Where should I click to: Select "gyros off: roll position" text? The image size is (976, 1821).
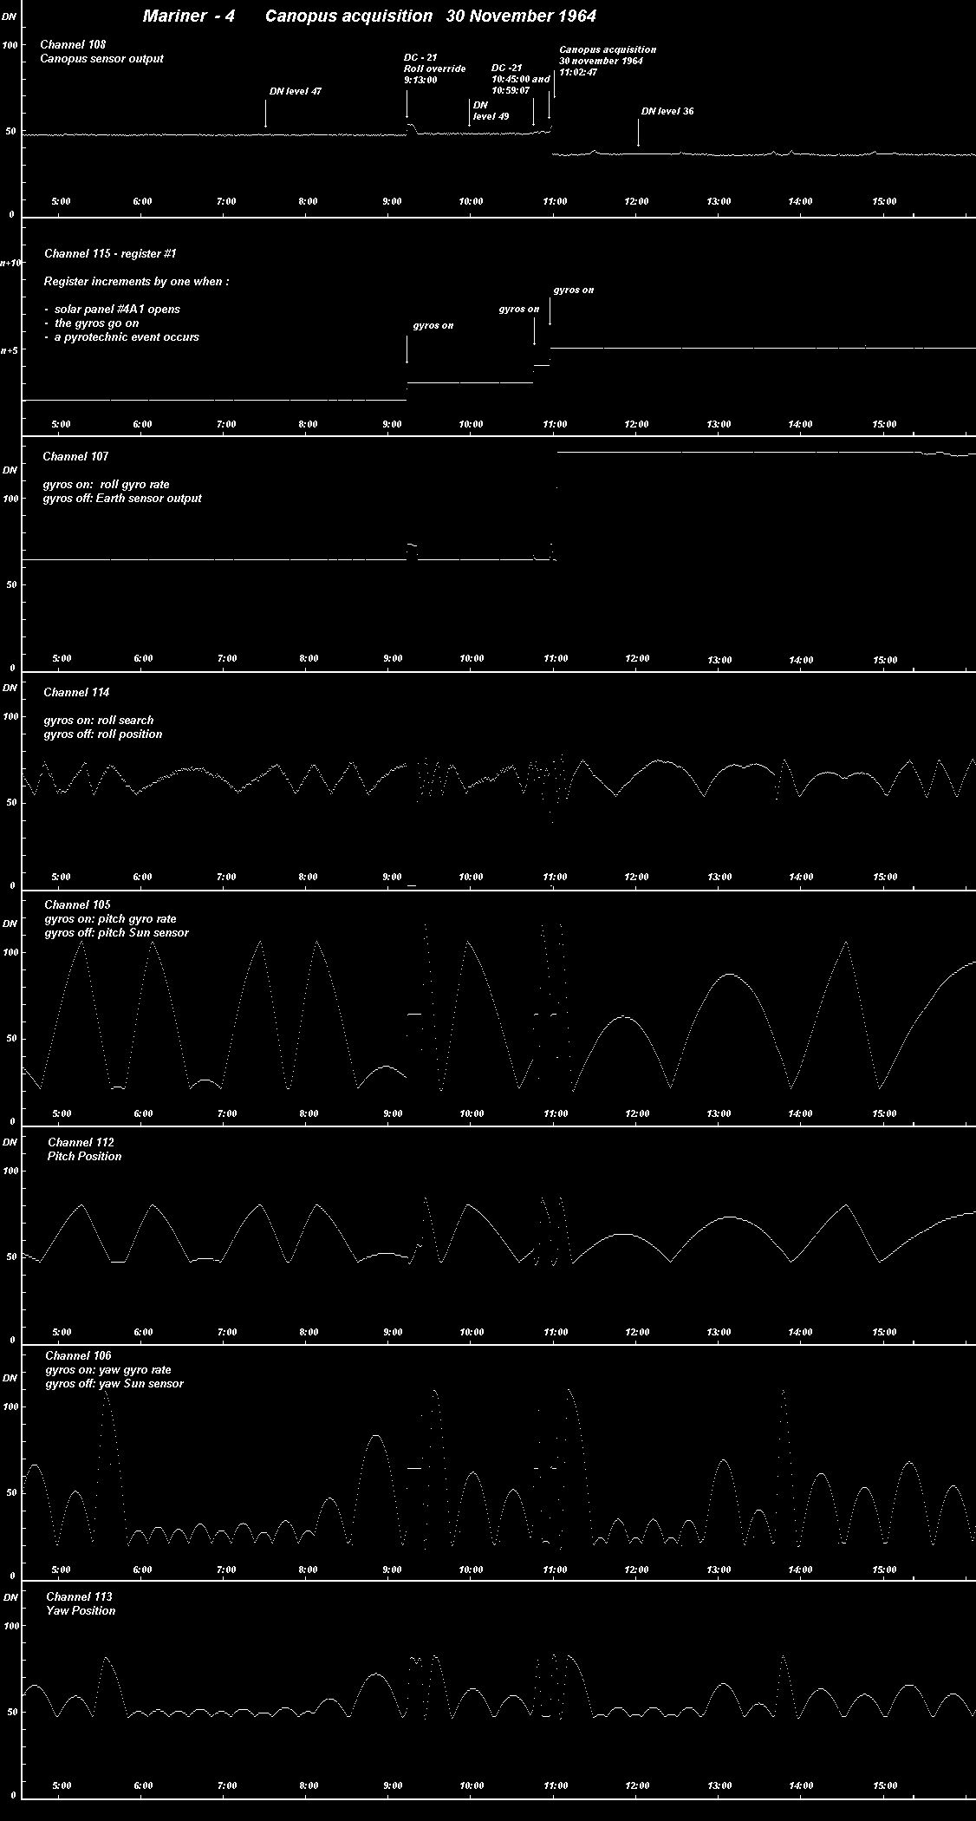[103, 734]
